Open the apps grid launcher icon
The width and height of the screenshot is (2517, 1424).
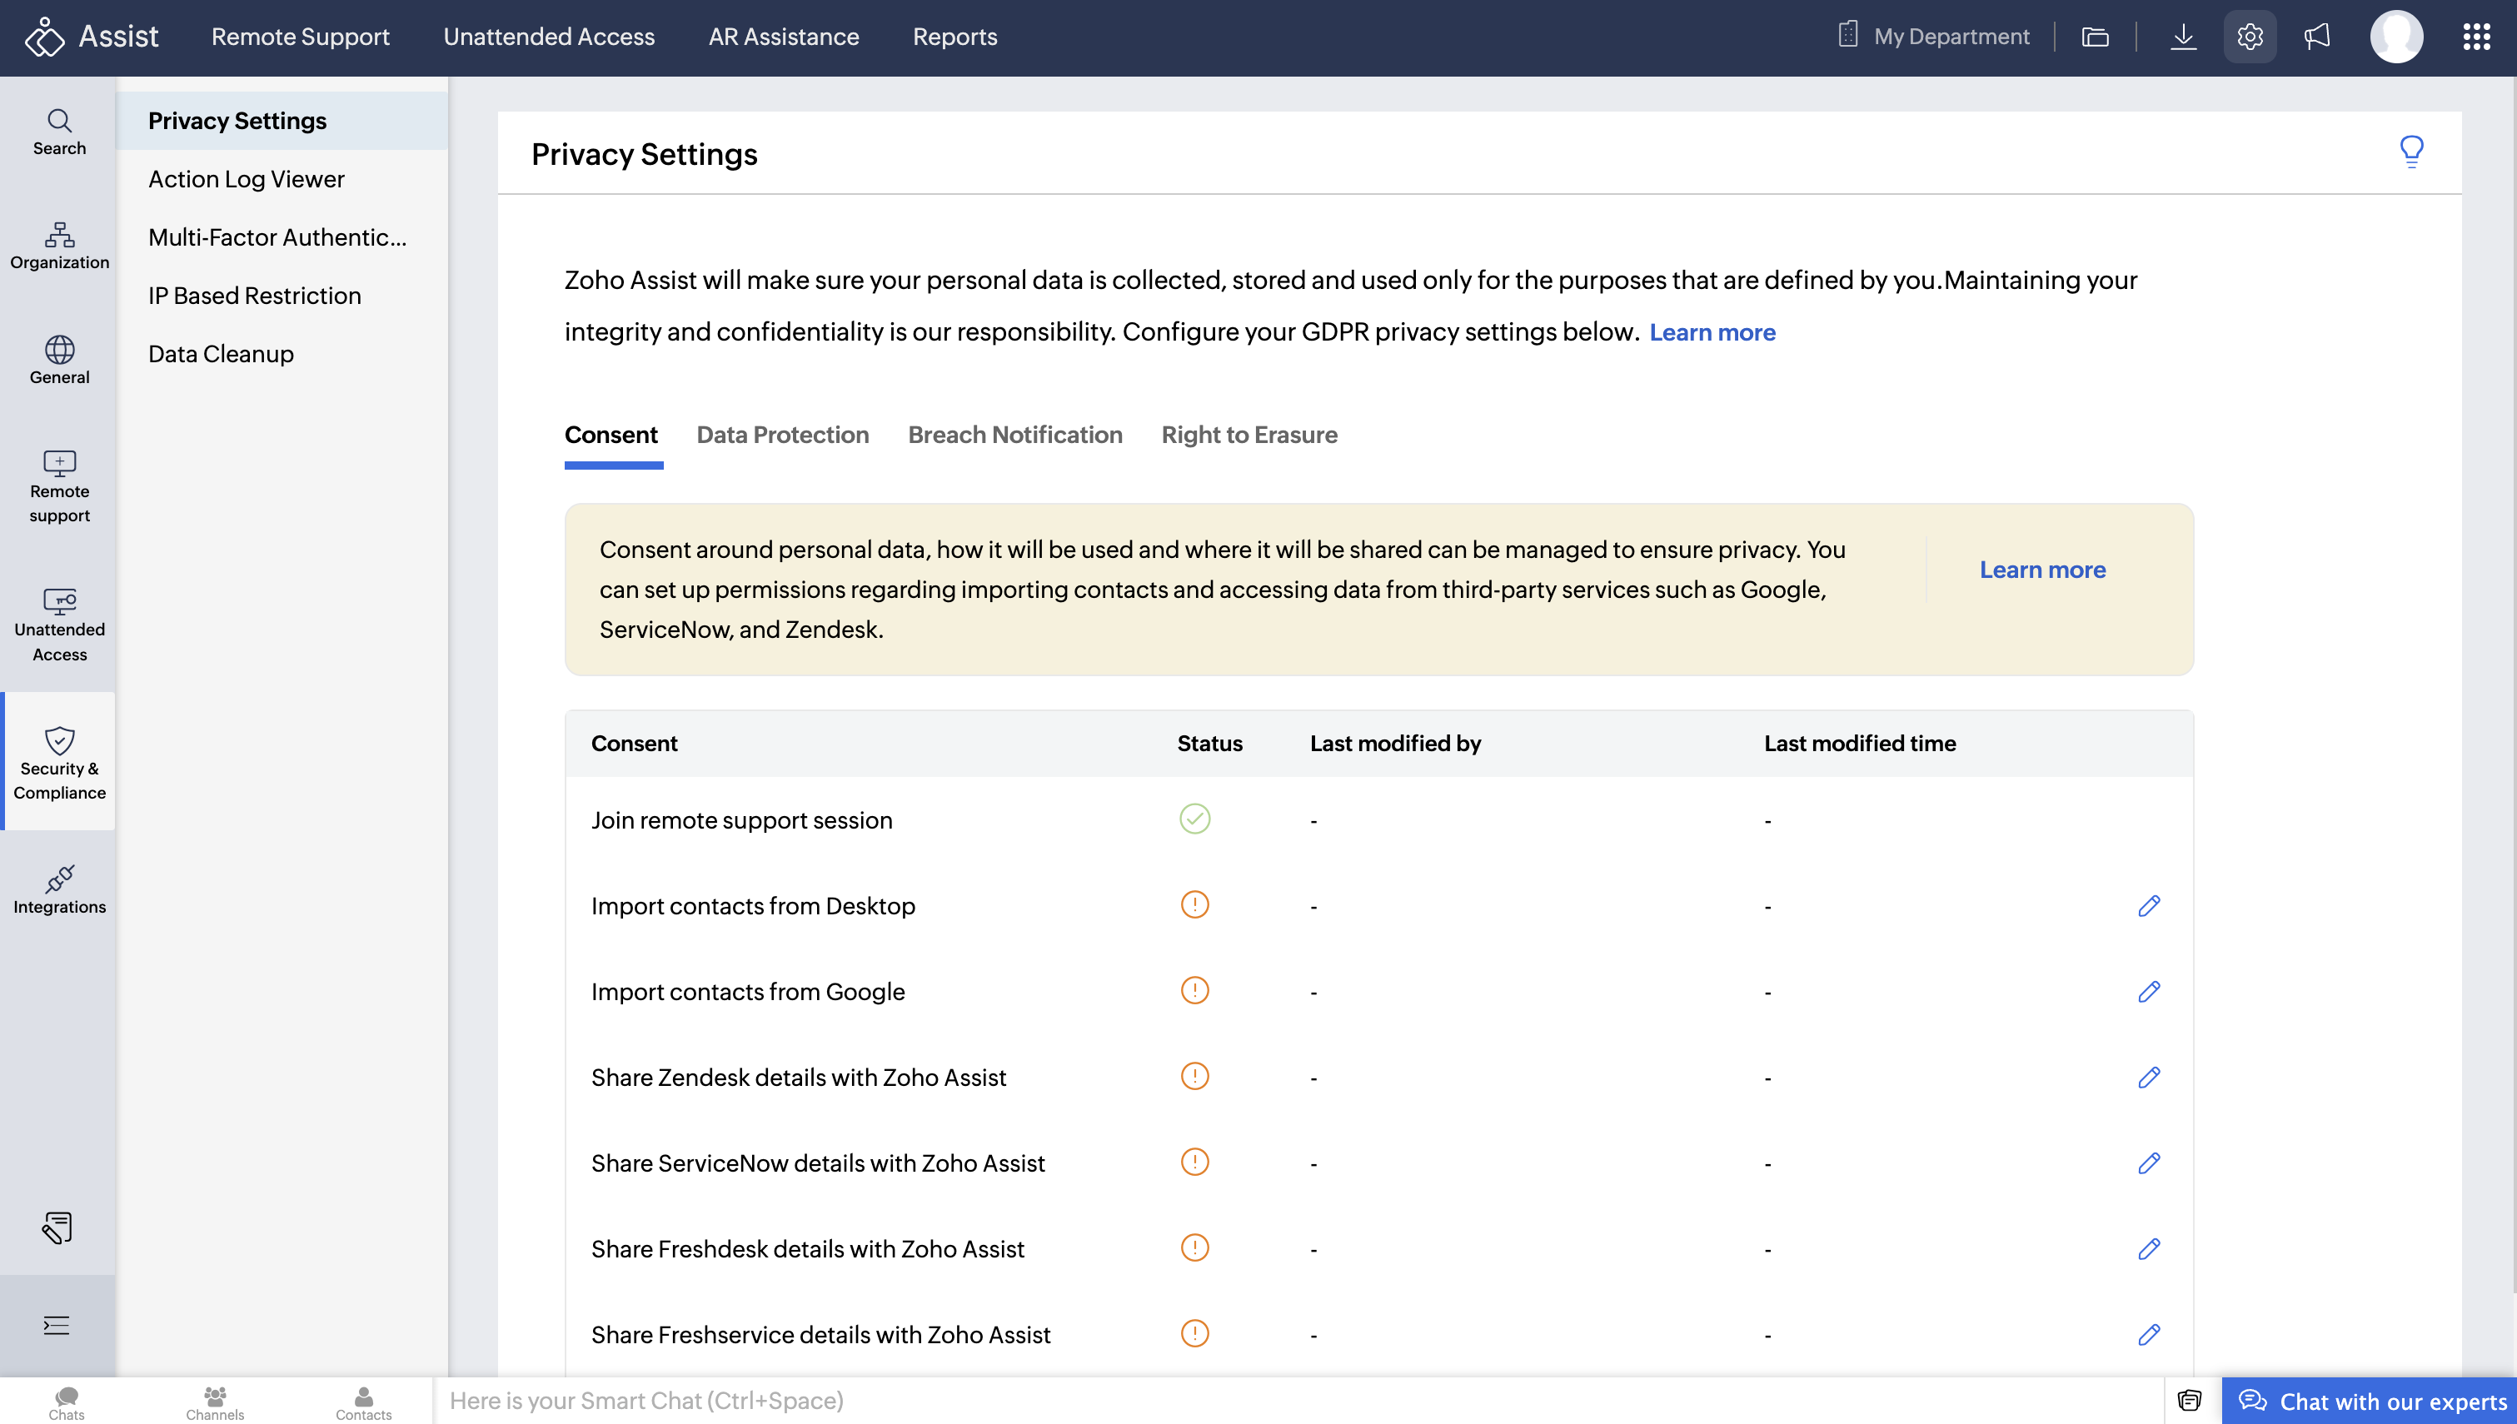click(2476, 37)
